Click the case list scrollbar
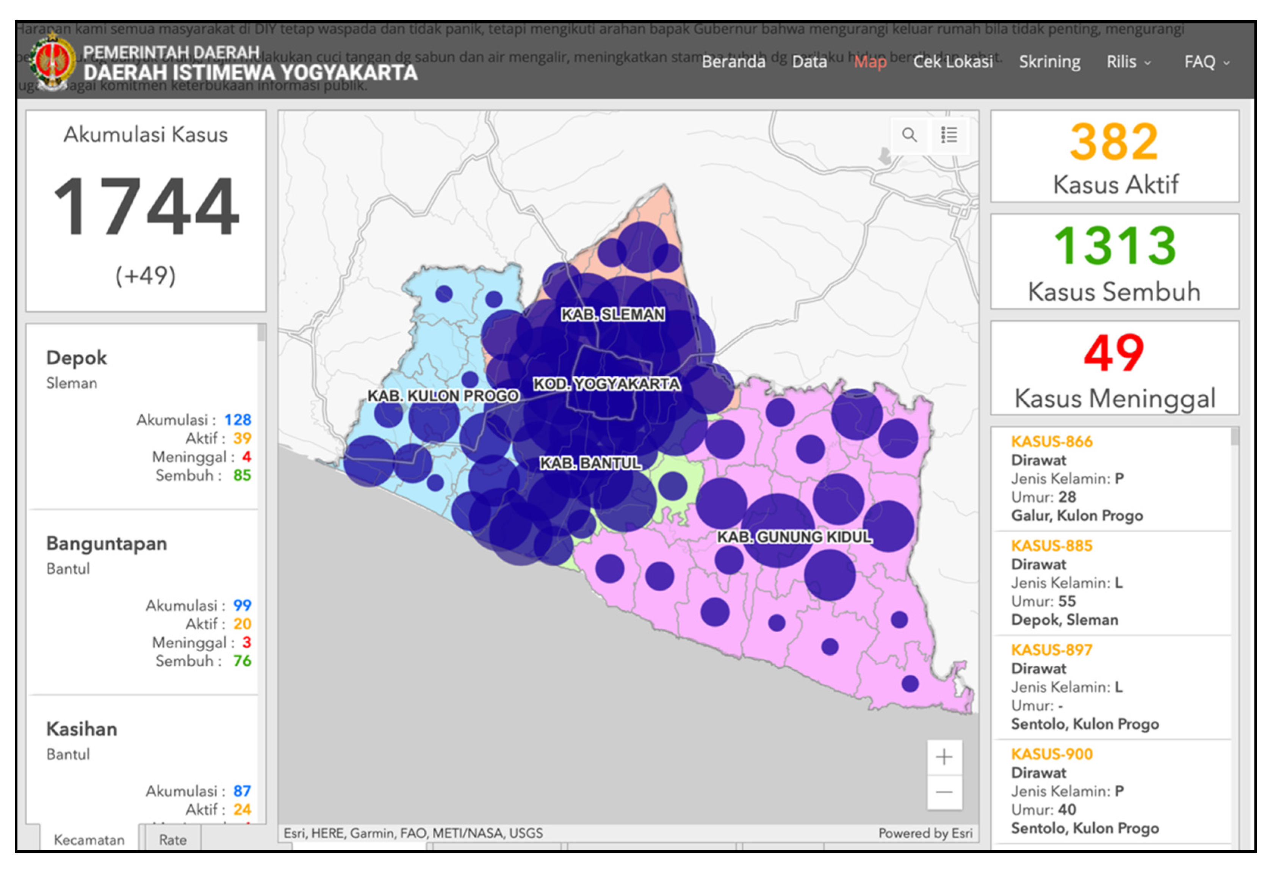This screenshot has width=1276, height=870. click(x=1235, y=437)
